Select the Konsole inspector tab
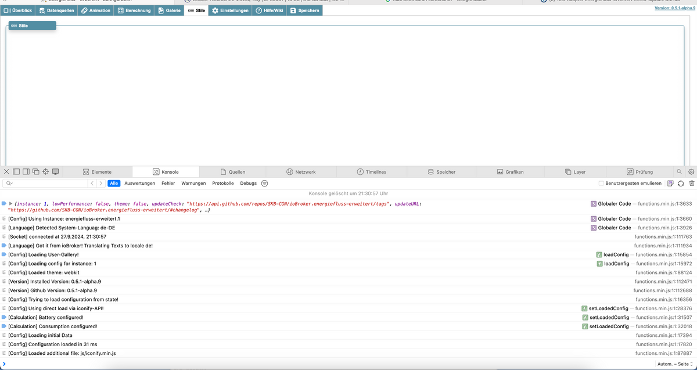The width and height of the screenshot is (697, 370). point(166,172)
